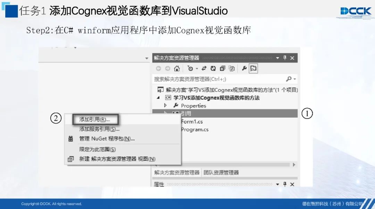Close the 解决方案资源管理器 panel
Viewport: 375px width, 209px height.
[292, 58]
